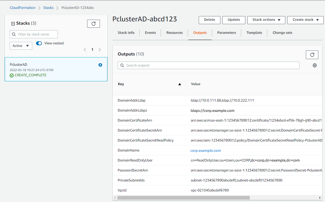Open Outputs table settings gear

click(x=315, y=65)
